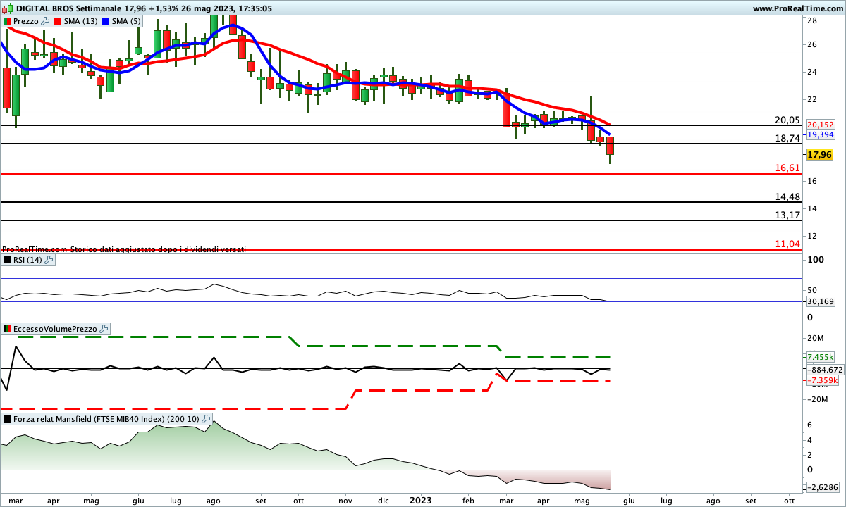Click the red −7,359k volume value tag
The height and width of the screenshot is (507, 846).
(822, 380)
